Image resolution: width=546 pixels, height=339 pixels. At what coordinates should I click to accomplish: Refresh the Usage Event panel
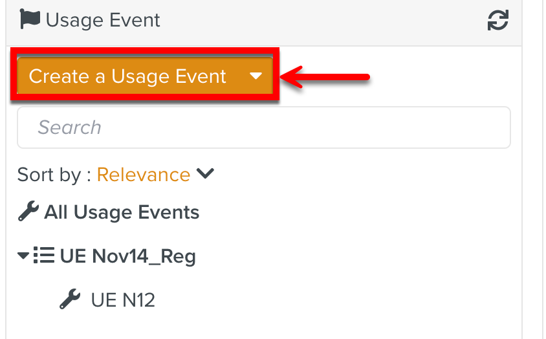pos(497,20)
